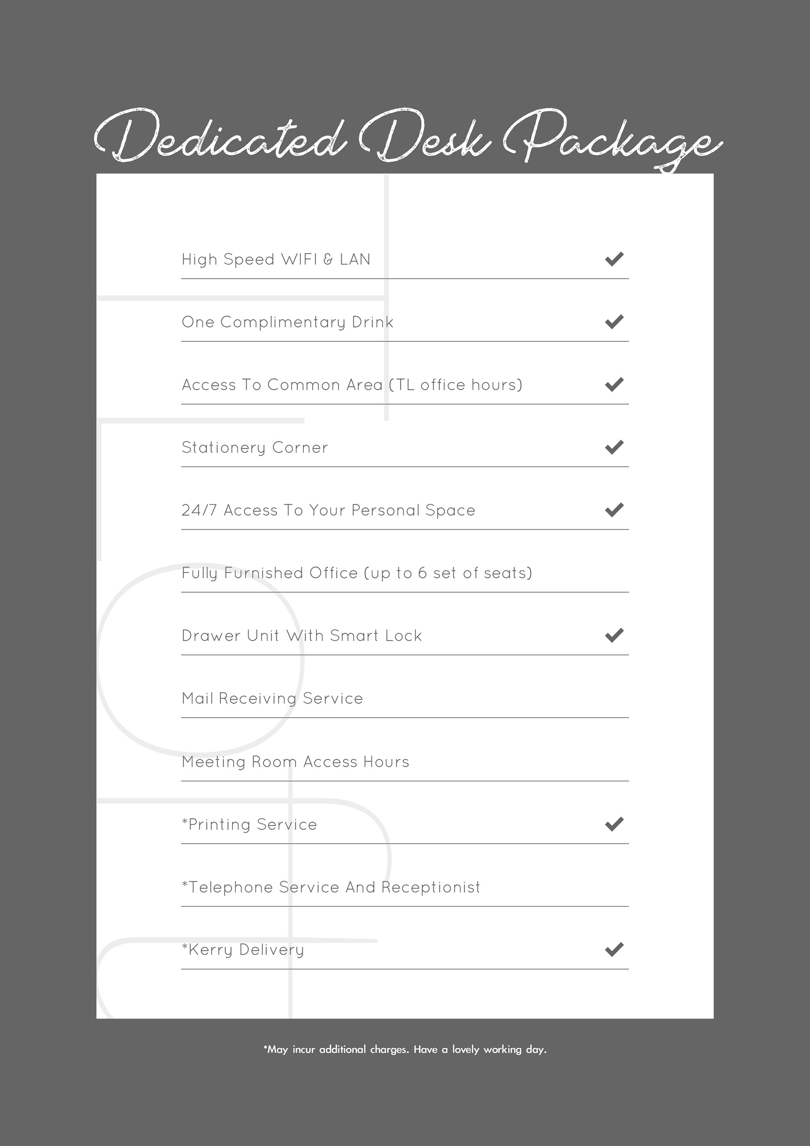The width and height of the screenshot is (810, 1146).
Task: Click the 24/7 Access To Your Personal Space text
Action: (x=328, y=511)
